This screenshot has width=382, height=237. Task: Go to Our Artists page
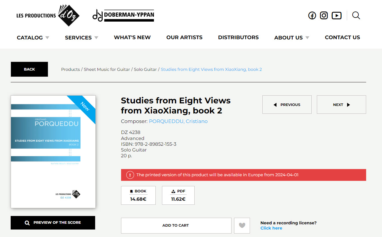click(185, 37)
